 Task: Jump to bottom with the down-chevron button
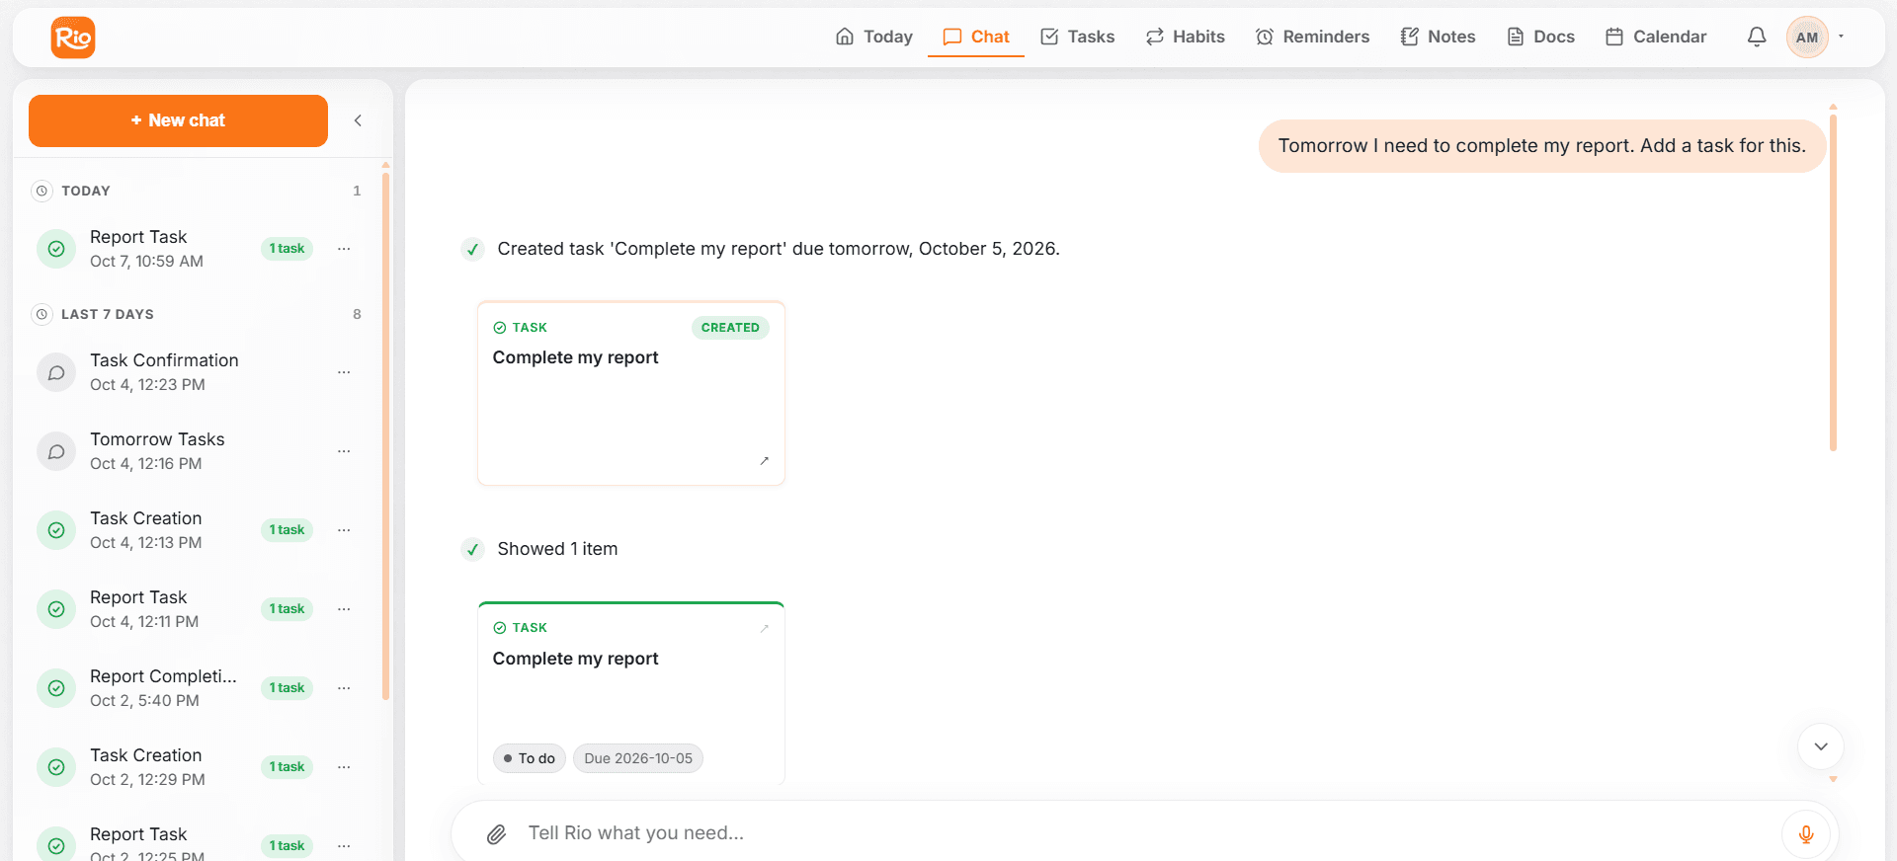pos(1821,746)
